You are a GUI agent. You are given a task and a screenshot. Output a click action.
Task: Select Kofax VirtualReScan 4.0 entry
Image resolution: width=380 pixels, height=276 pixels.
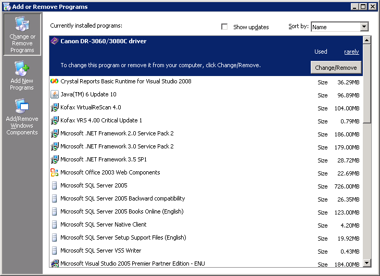coord(91,107)
